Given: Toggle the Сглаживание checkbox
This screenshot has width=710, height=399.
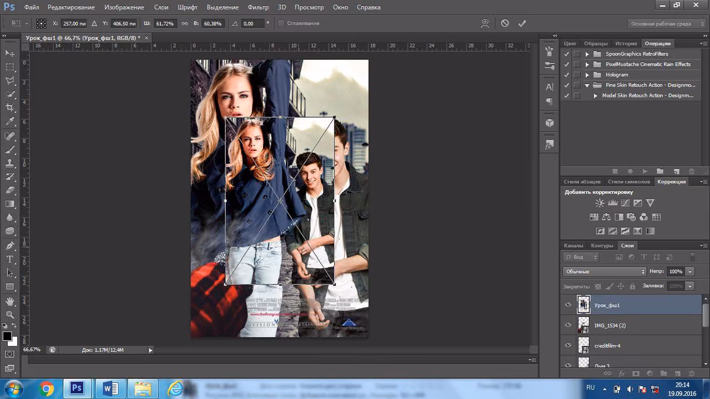Looking at the screenshot, I should 281,24.
